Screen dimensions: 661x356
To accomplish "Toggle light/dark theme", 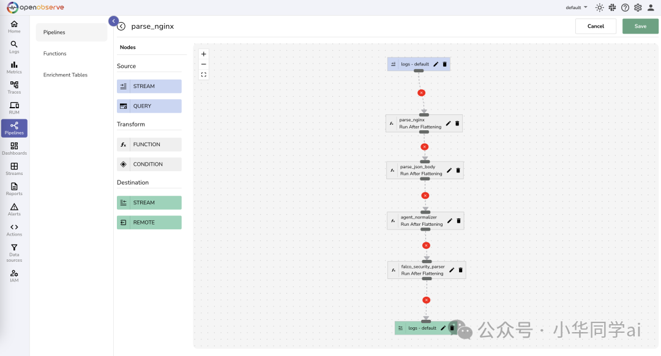I will [x=599, y=7].
